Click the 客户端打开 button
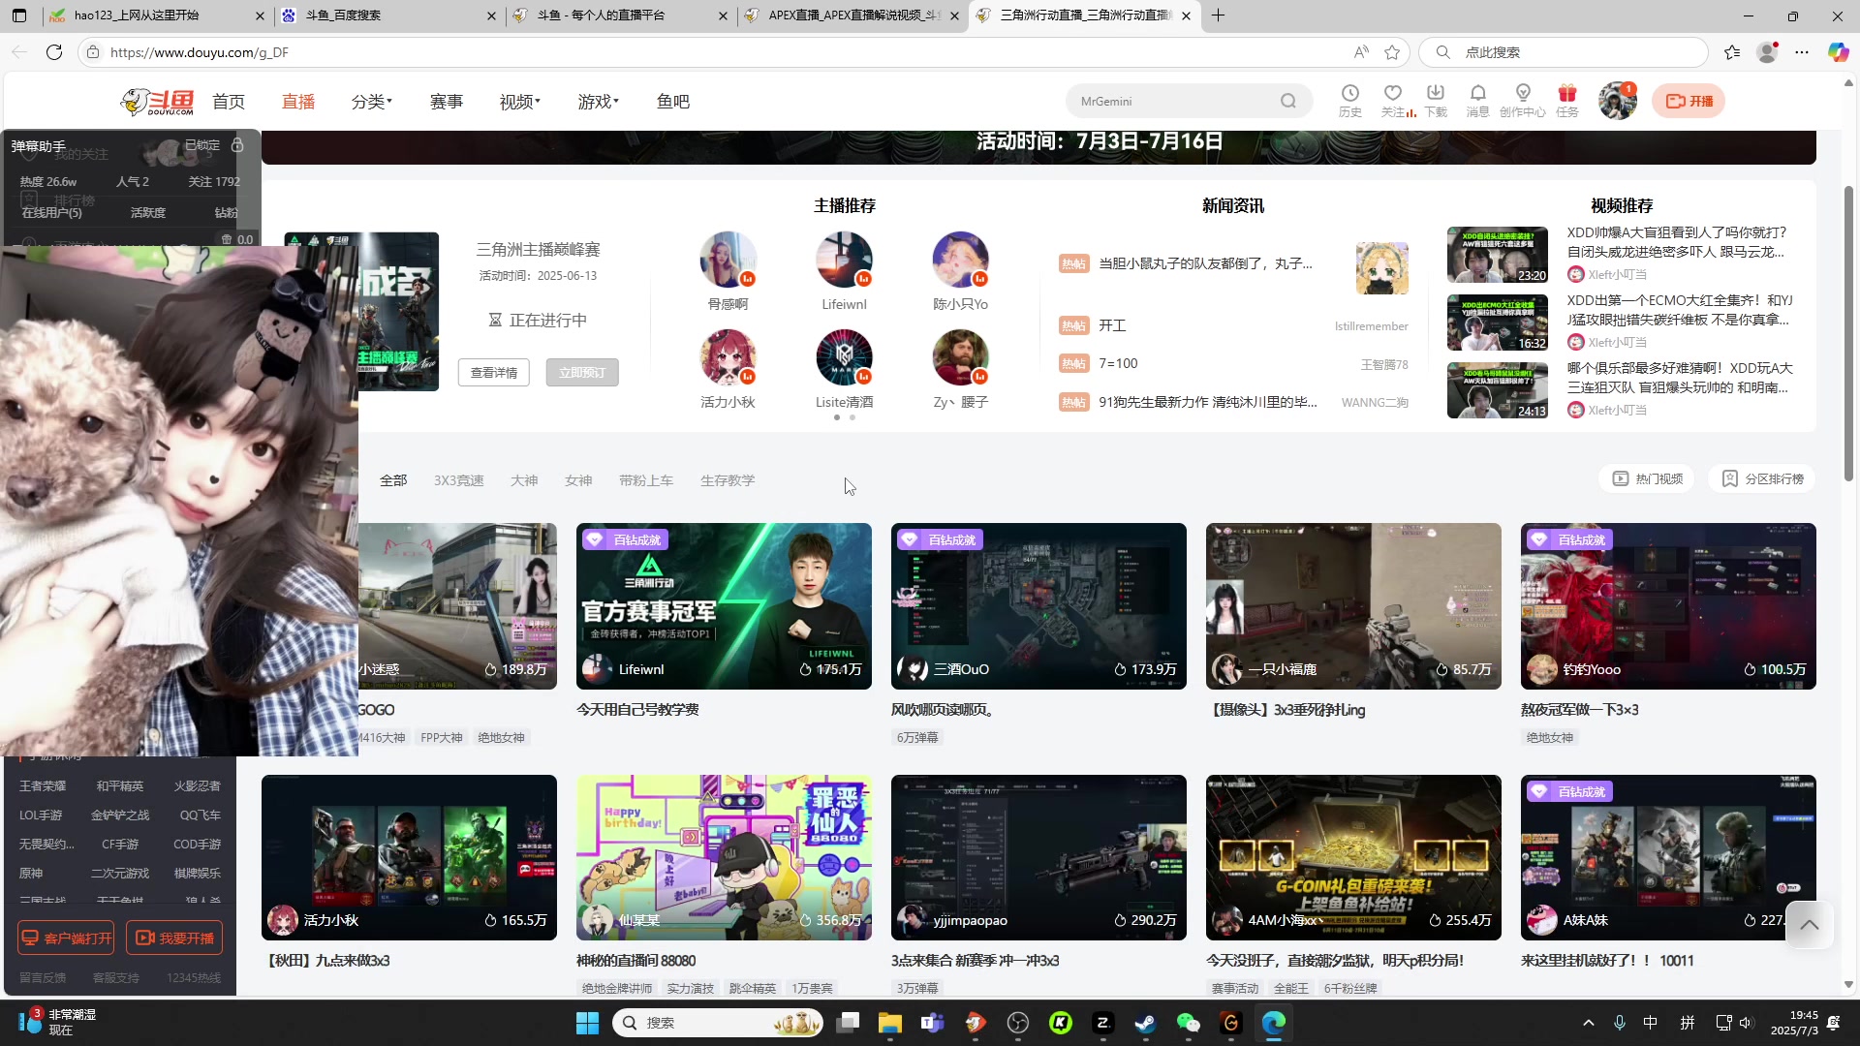This screenshot has height=1046, width=1860. tap(67, 938)
